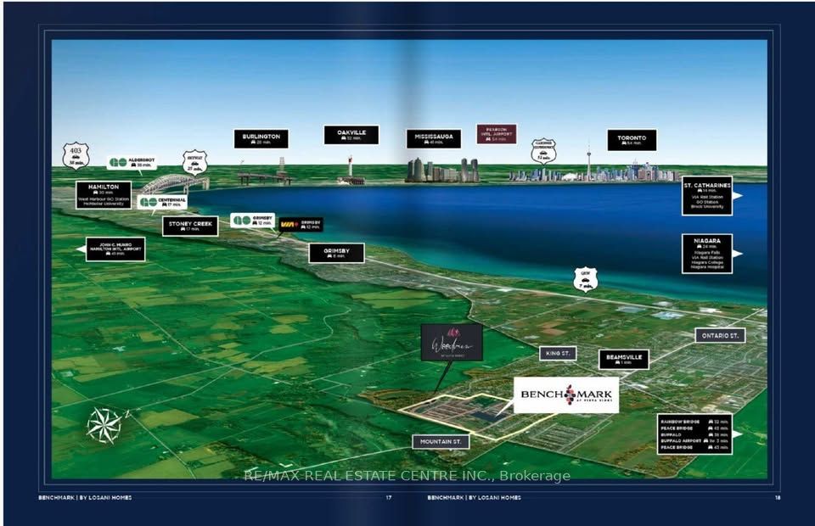
Task: Click the VIA Rail logo for Grimsby
Action: (x=289, y=224)
